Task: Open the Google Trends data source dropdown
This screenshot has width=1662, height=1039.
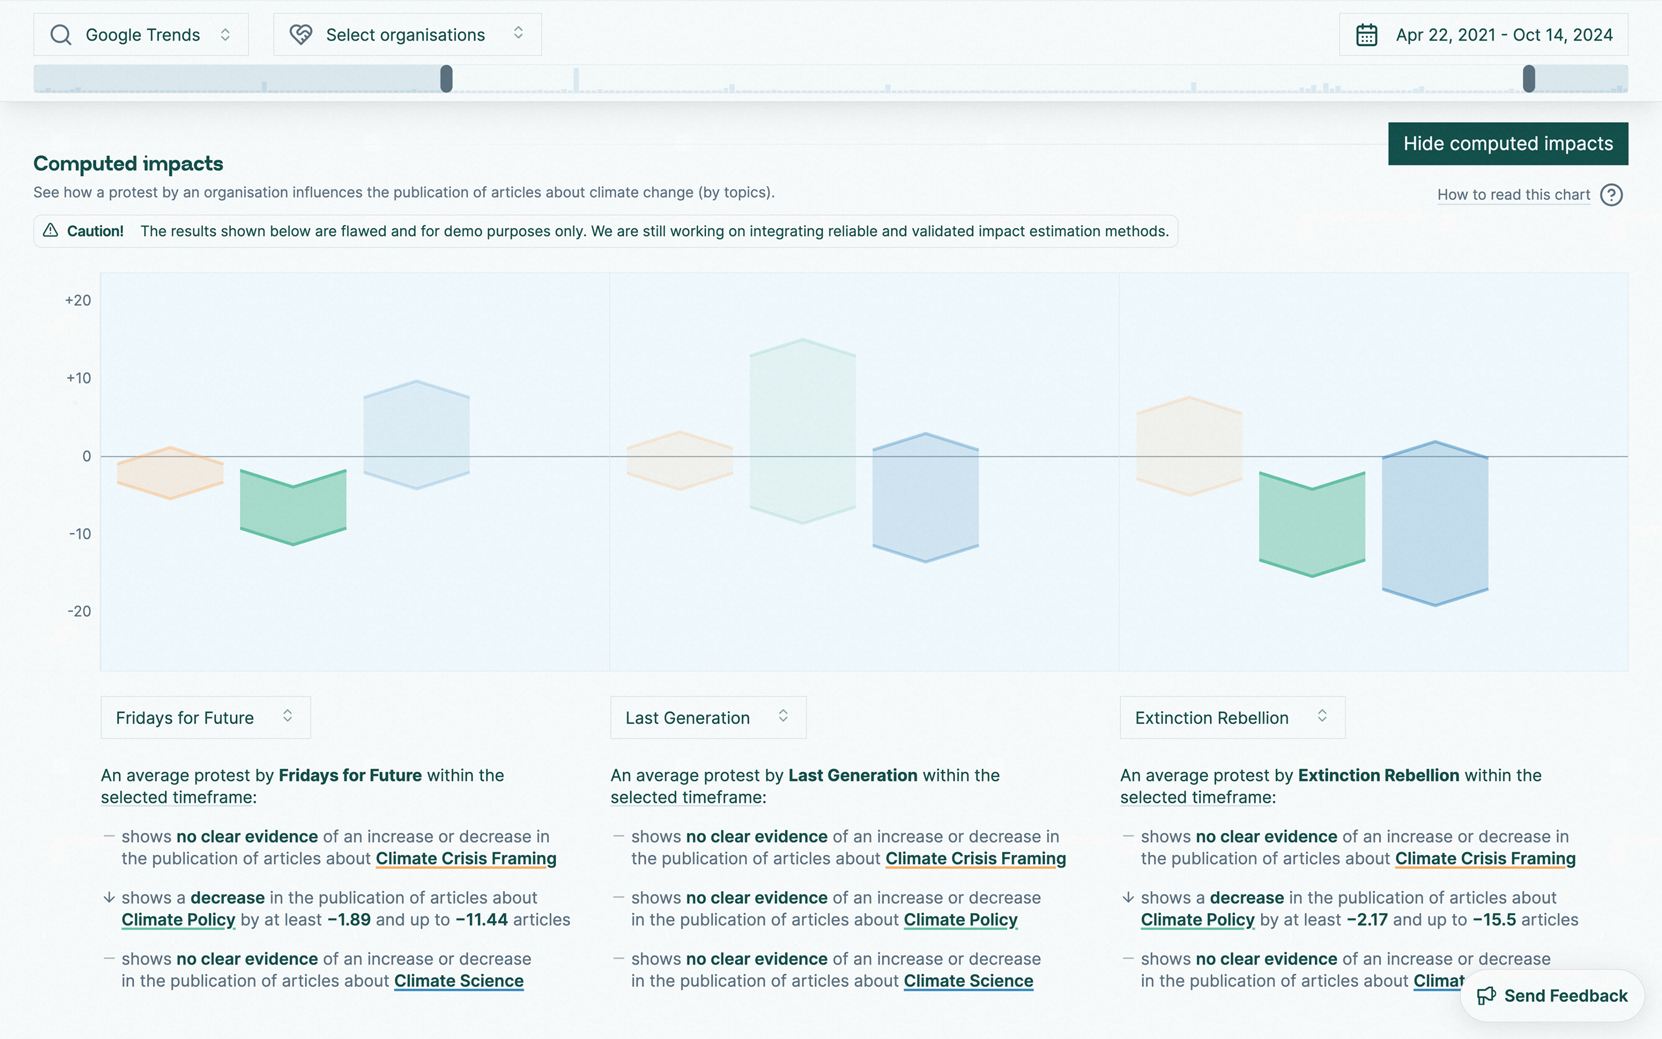Action: [141, 35]
